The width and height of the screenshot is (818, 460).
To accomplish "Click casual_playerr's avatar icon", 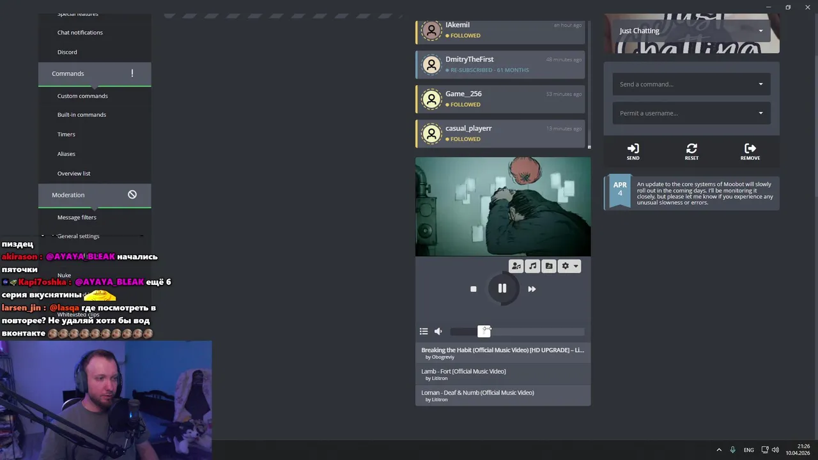I will pyautogui.click(x=432, y=134).
